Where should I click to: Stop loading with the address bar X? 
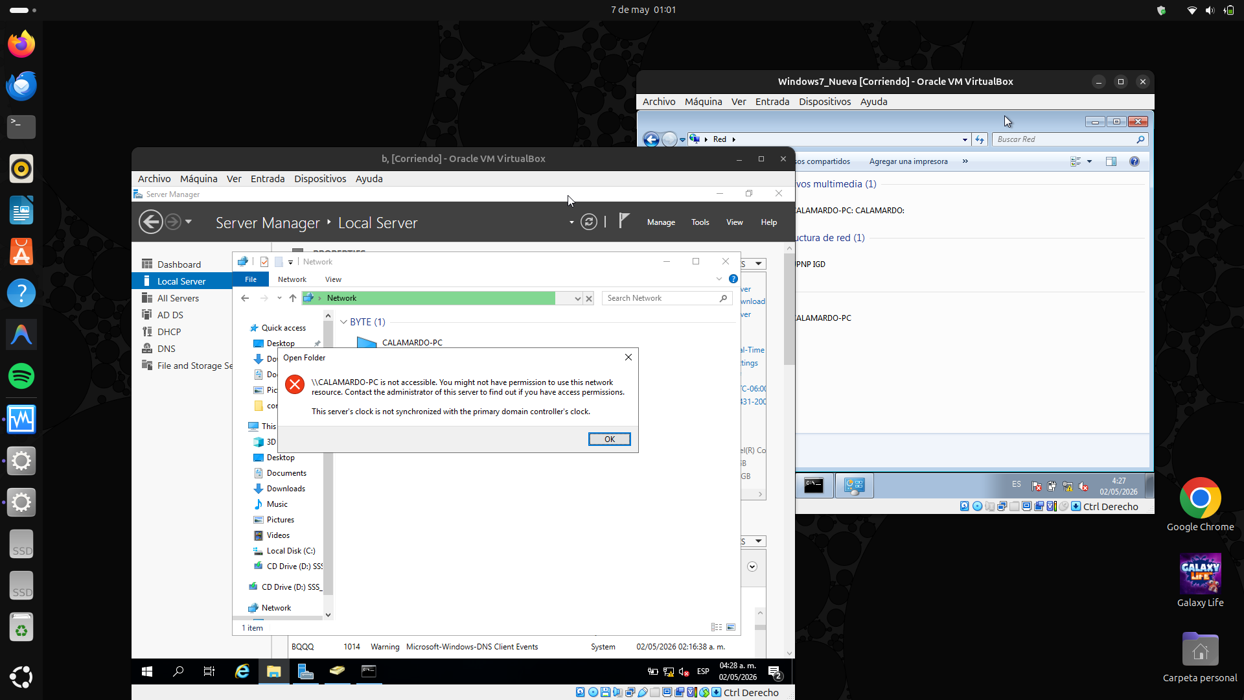589,299
